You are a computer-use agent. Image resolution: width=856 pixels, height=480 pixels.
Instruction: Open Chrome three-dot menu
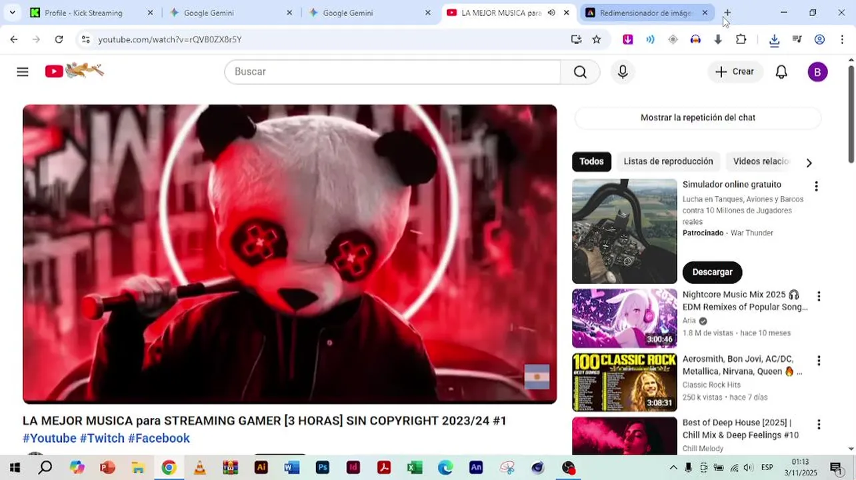(842, 39)
